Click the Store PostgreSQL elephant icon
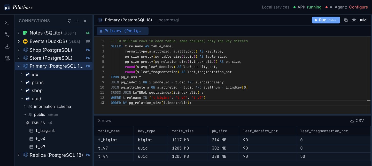The height and width of the screenshot is (166, 372). (25, 58)
